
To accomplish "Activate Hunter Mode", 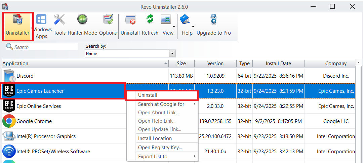I will 82,25.
